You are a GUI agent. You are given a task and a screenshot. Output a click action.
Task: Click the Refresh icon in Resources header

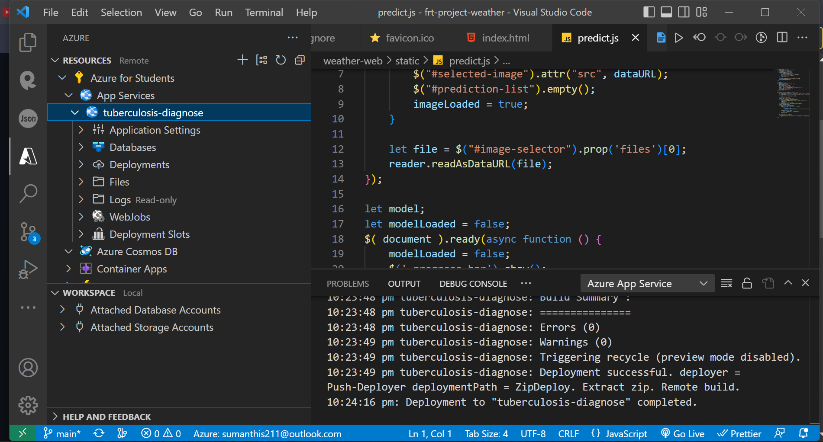[281, 60]
